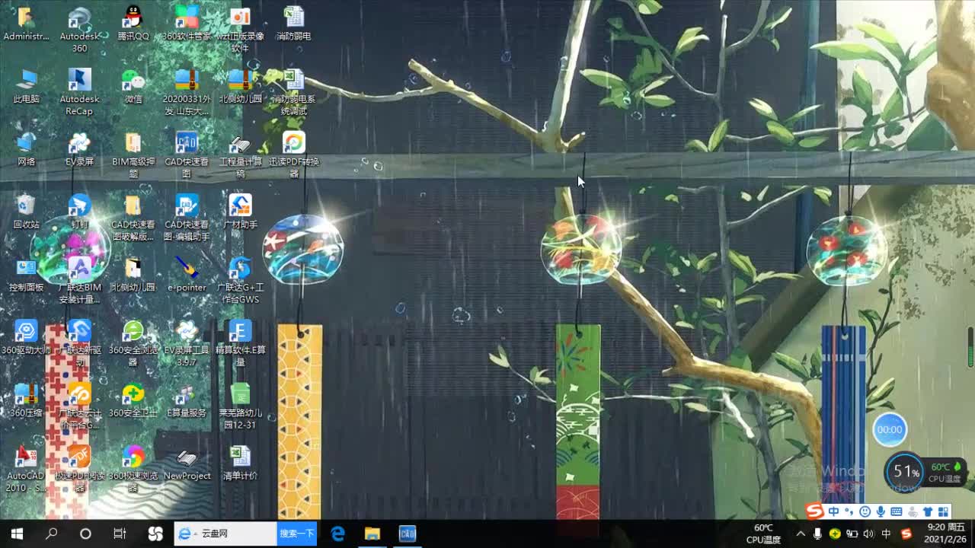Open Sogou emoji smiley panel

coord(865,511)
